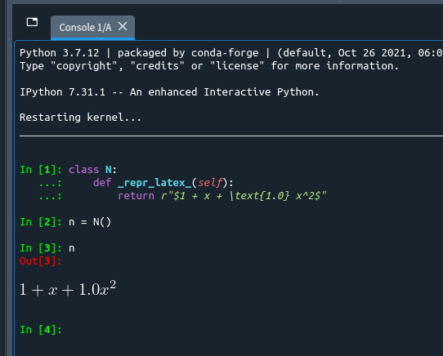Click the 'def _repr_latex_(self):' line
The image size is (443, 356).
pyautogui.click(x=163, y=183)
